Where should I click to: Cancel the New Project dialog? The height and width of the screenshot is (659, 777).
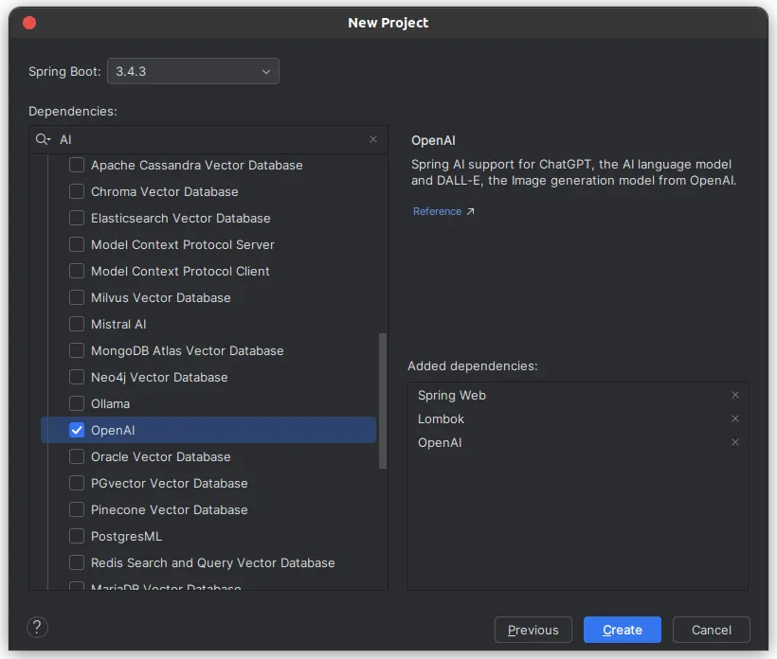pos(711,630)
